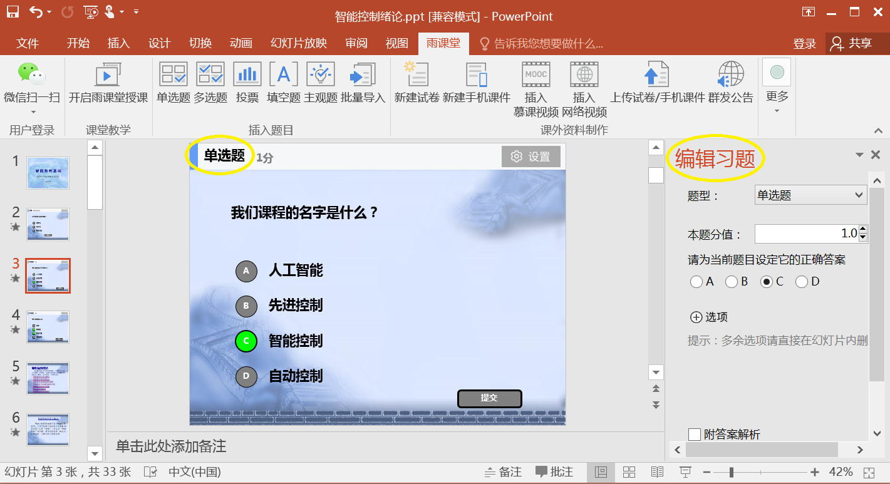Select answer D as correct
The width and height of the screenshot is (890, 484).
pos(801,282)
